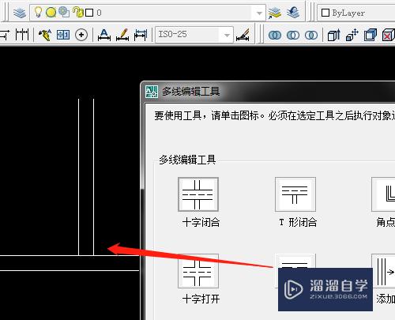Click the Dimension Edit icon with letter A
Image resolution: width=395 pixels, height=320 pixels.
pyautogui.click(x=104, y=35)
